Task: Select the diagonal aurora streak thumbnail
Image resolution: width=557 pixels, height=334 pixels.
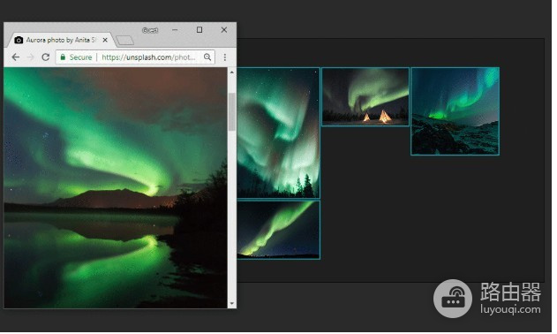Action: tap(279, 230)
